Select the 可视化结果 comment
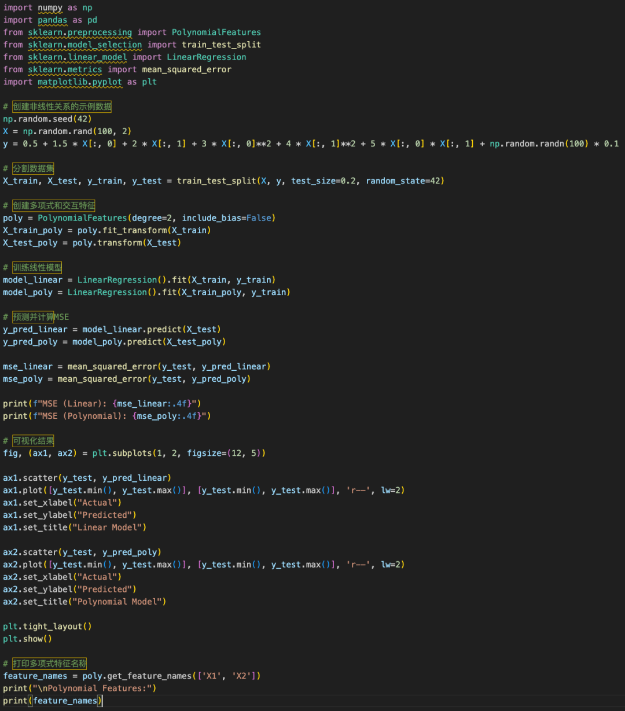 (x=32, y=440)
